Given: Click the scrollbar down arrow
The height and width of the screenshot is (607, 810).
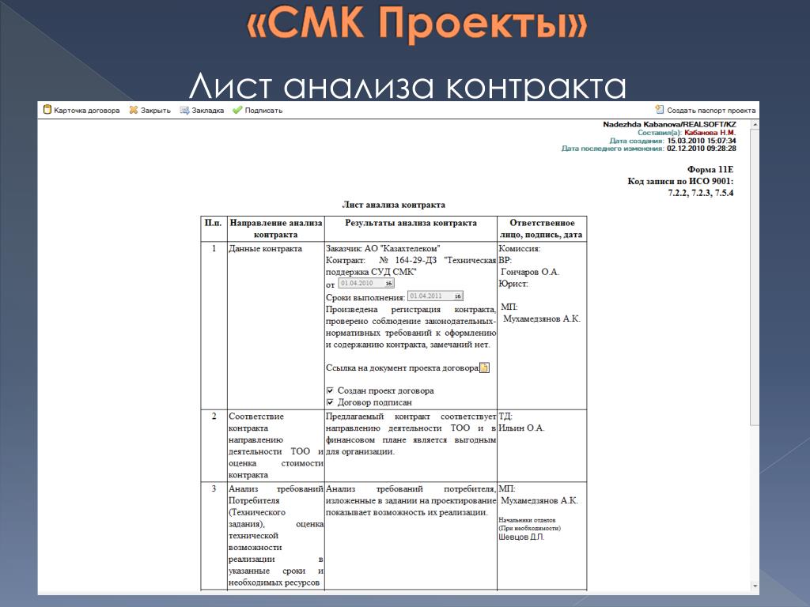Looking at the screenshot, I should pyautogui.click(x=755, y=586).
